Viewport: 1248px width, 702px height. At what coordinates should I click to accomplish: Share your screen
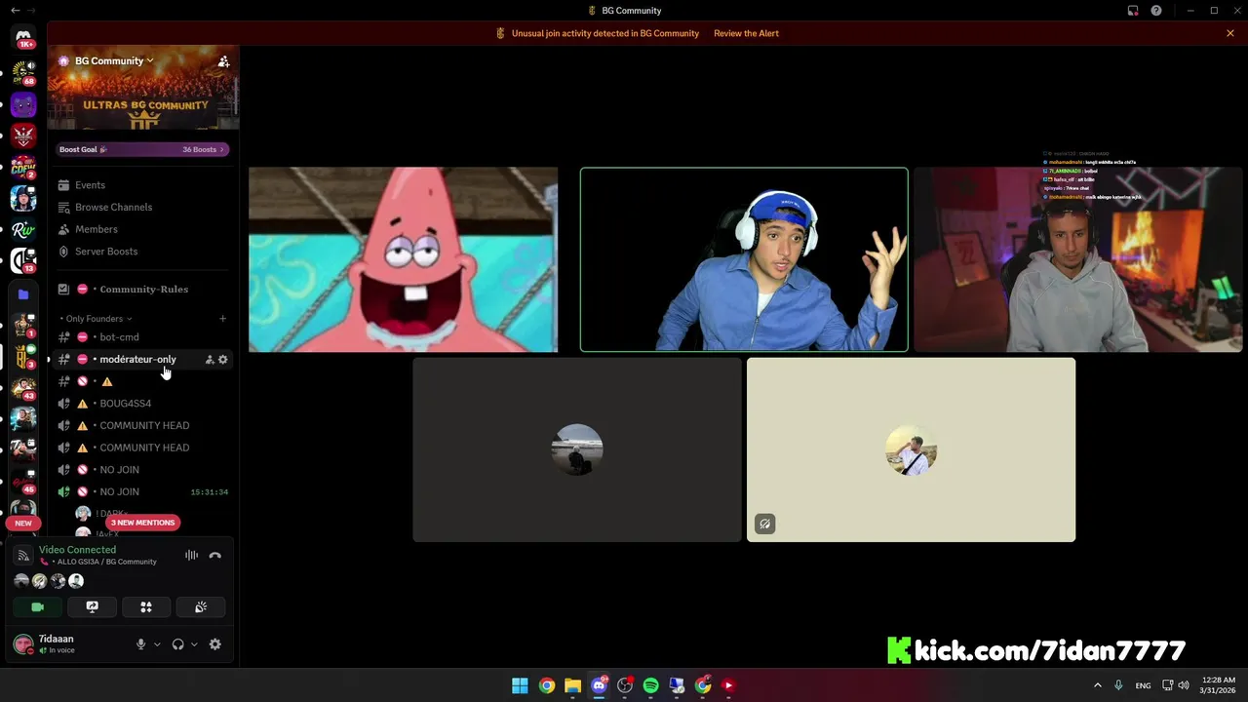click(92, 606)
